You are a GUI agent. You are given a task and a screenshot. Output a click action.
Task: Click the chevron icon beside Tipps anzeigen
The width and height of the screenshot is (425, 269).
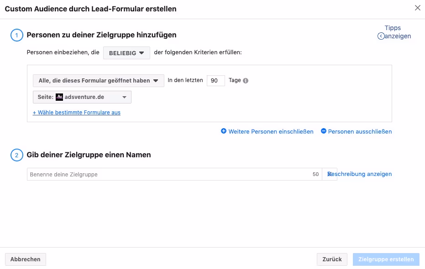pyautogui.click(x=381, y=36)
